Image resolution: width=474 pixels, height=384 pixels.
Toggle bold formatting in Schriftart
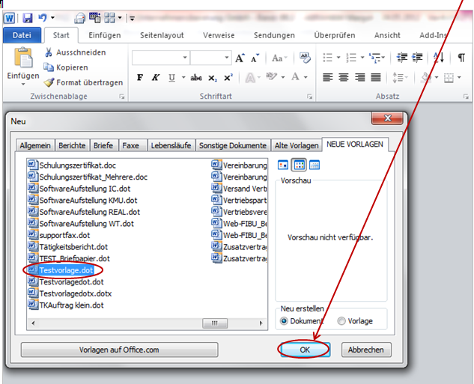(x=139, y=77)
